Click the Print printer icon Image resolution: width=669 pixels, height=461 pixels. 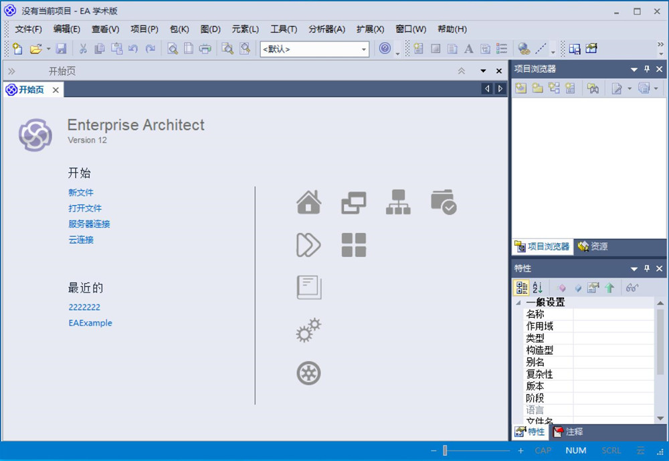pyautogui.click(x=205, y=49)
